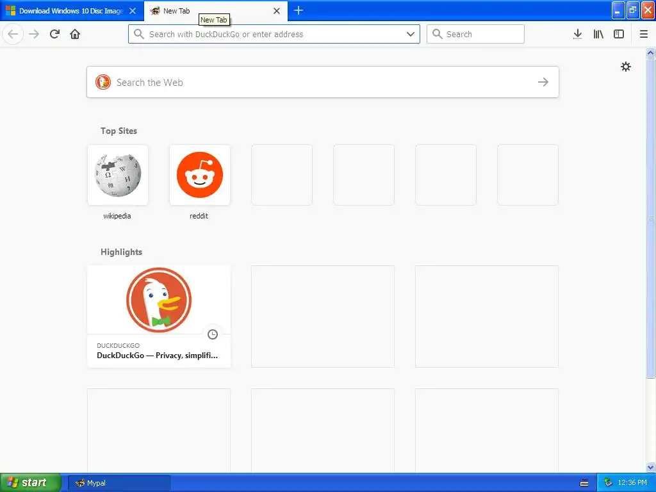Reload the current page
This screenshot has height=492, width=656.
(54, 34)
